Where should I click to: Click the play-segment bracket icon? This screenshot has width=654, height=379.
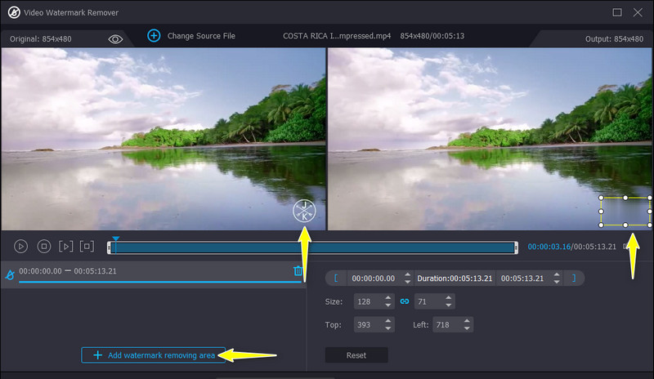pos(66,246)
